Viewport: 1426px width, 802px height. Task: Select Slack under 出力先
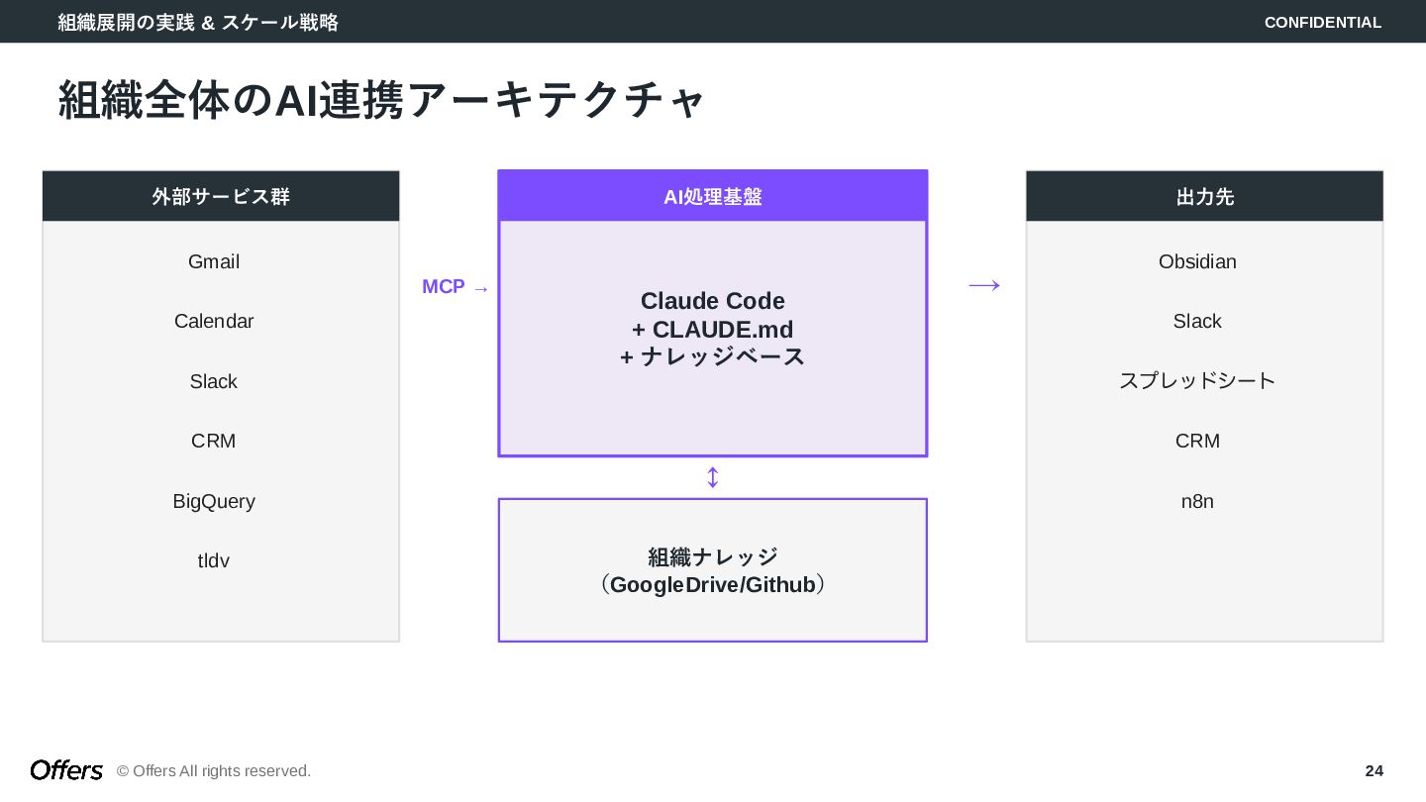1197,321
